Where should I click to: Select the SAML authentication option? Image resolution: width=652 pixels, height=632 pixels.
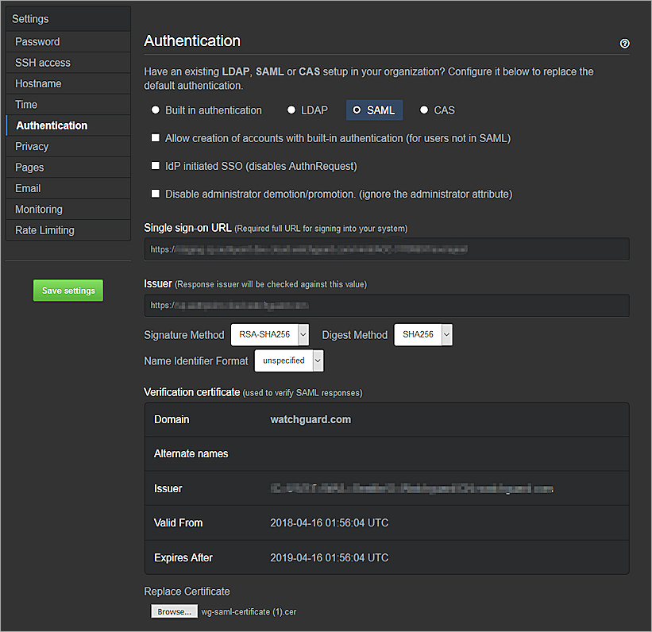357,110
